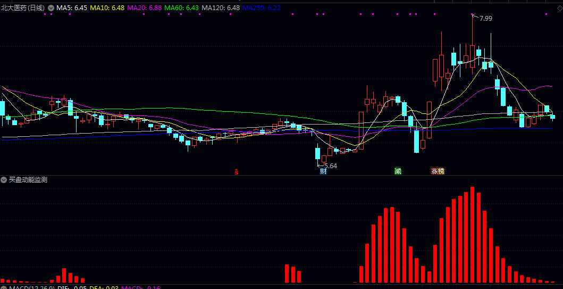Image resolution: width=563 pixels, height=289 pixels.
Task: Click the magenta MA20 average label
Action: point(144,8)
